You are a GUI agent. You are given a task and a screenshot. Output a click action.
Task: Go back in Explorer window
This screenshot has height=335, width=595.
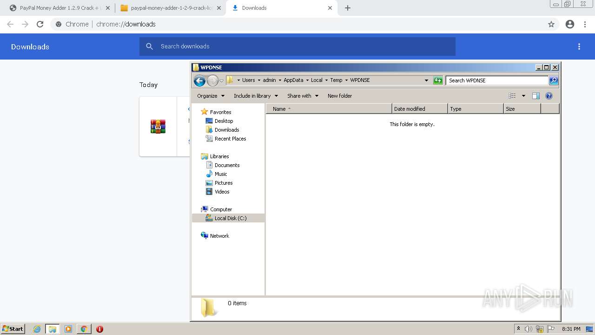pyautogui.click(x=199, y=80)
